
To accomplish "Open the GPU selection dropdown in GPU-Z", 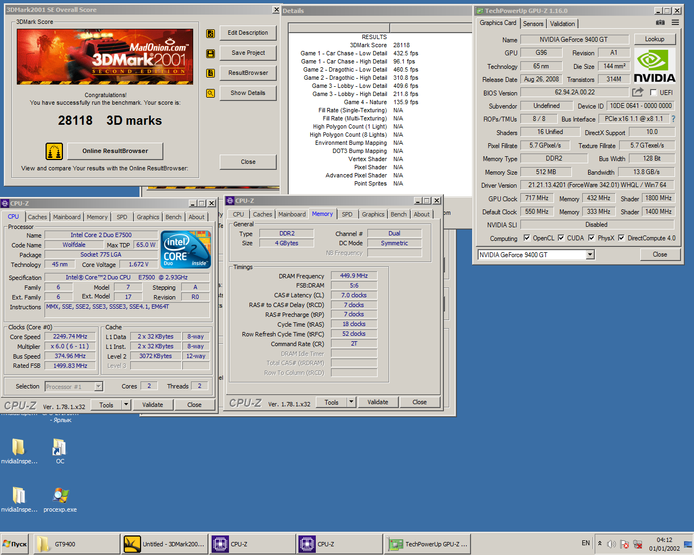I will coord(590,254).
